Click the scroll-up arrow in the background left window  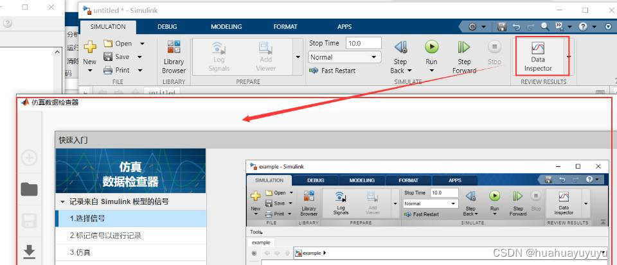tap(57, 52)
